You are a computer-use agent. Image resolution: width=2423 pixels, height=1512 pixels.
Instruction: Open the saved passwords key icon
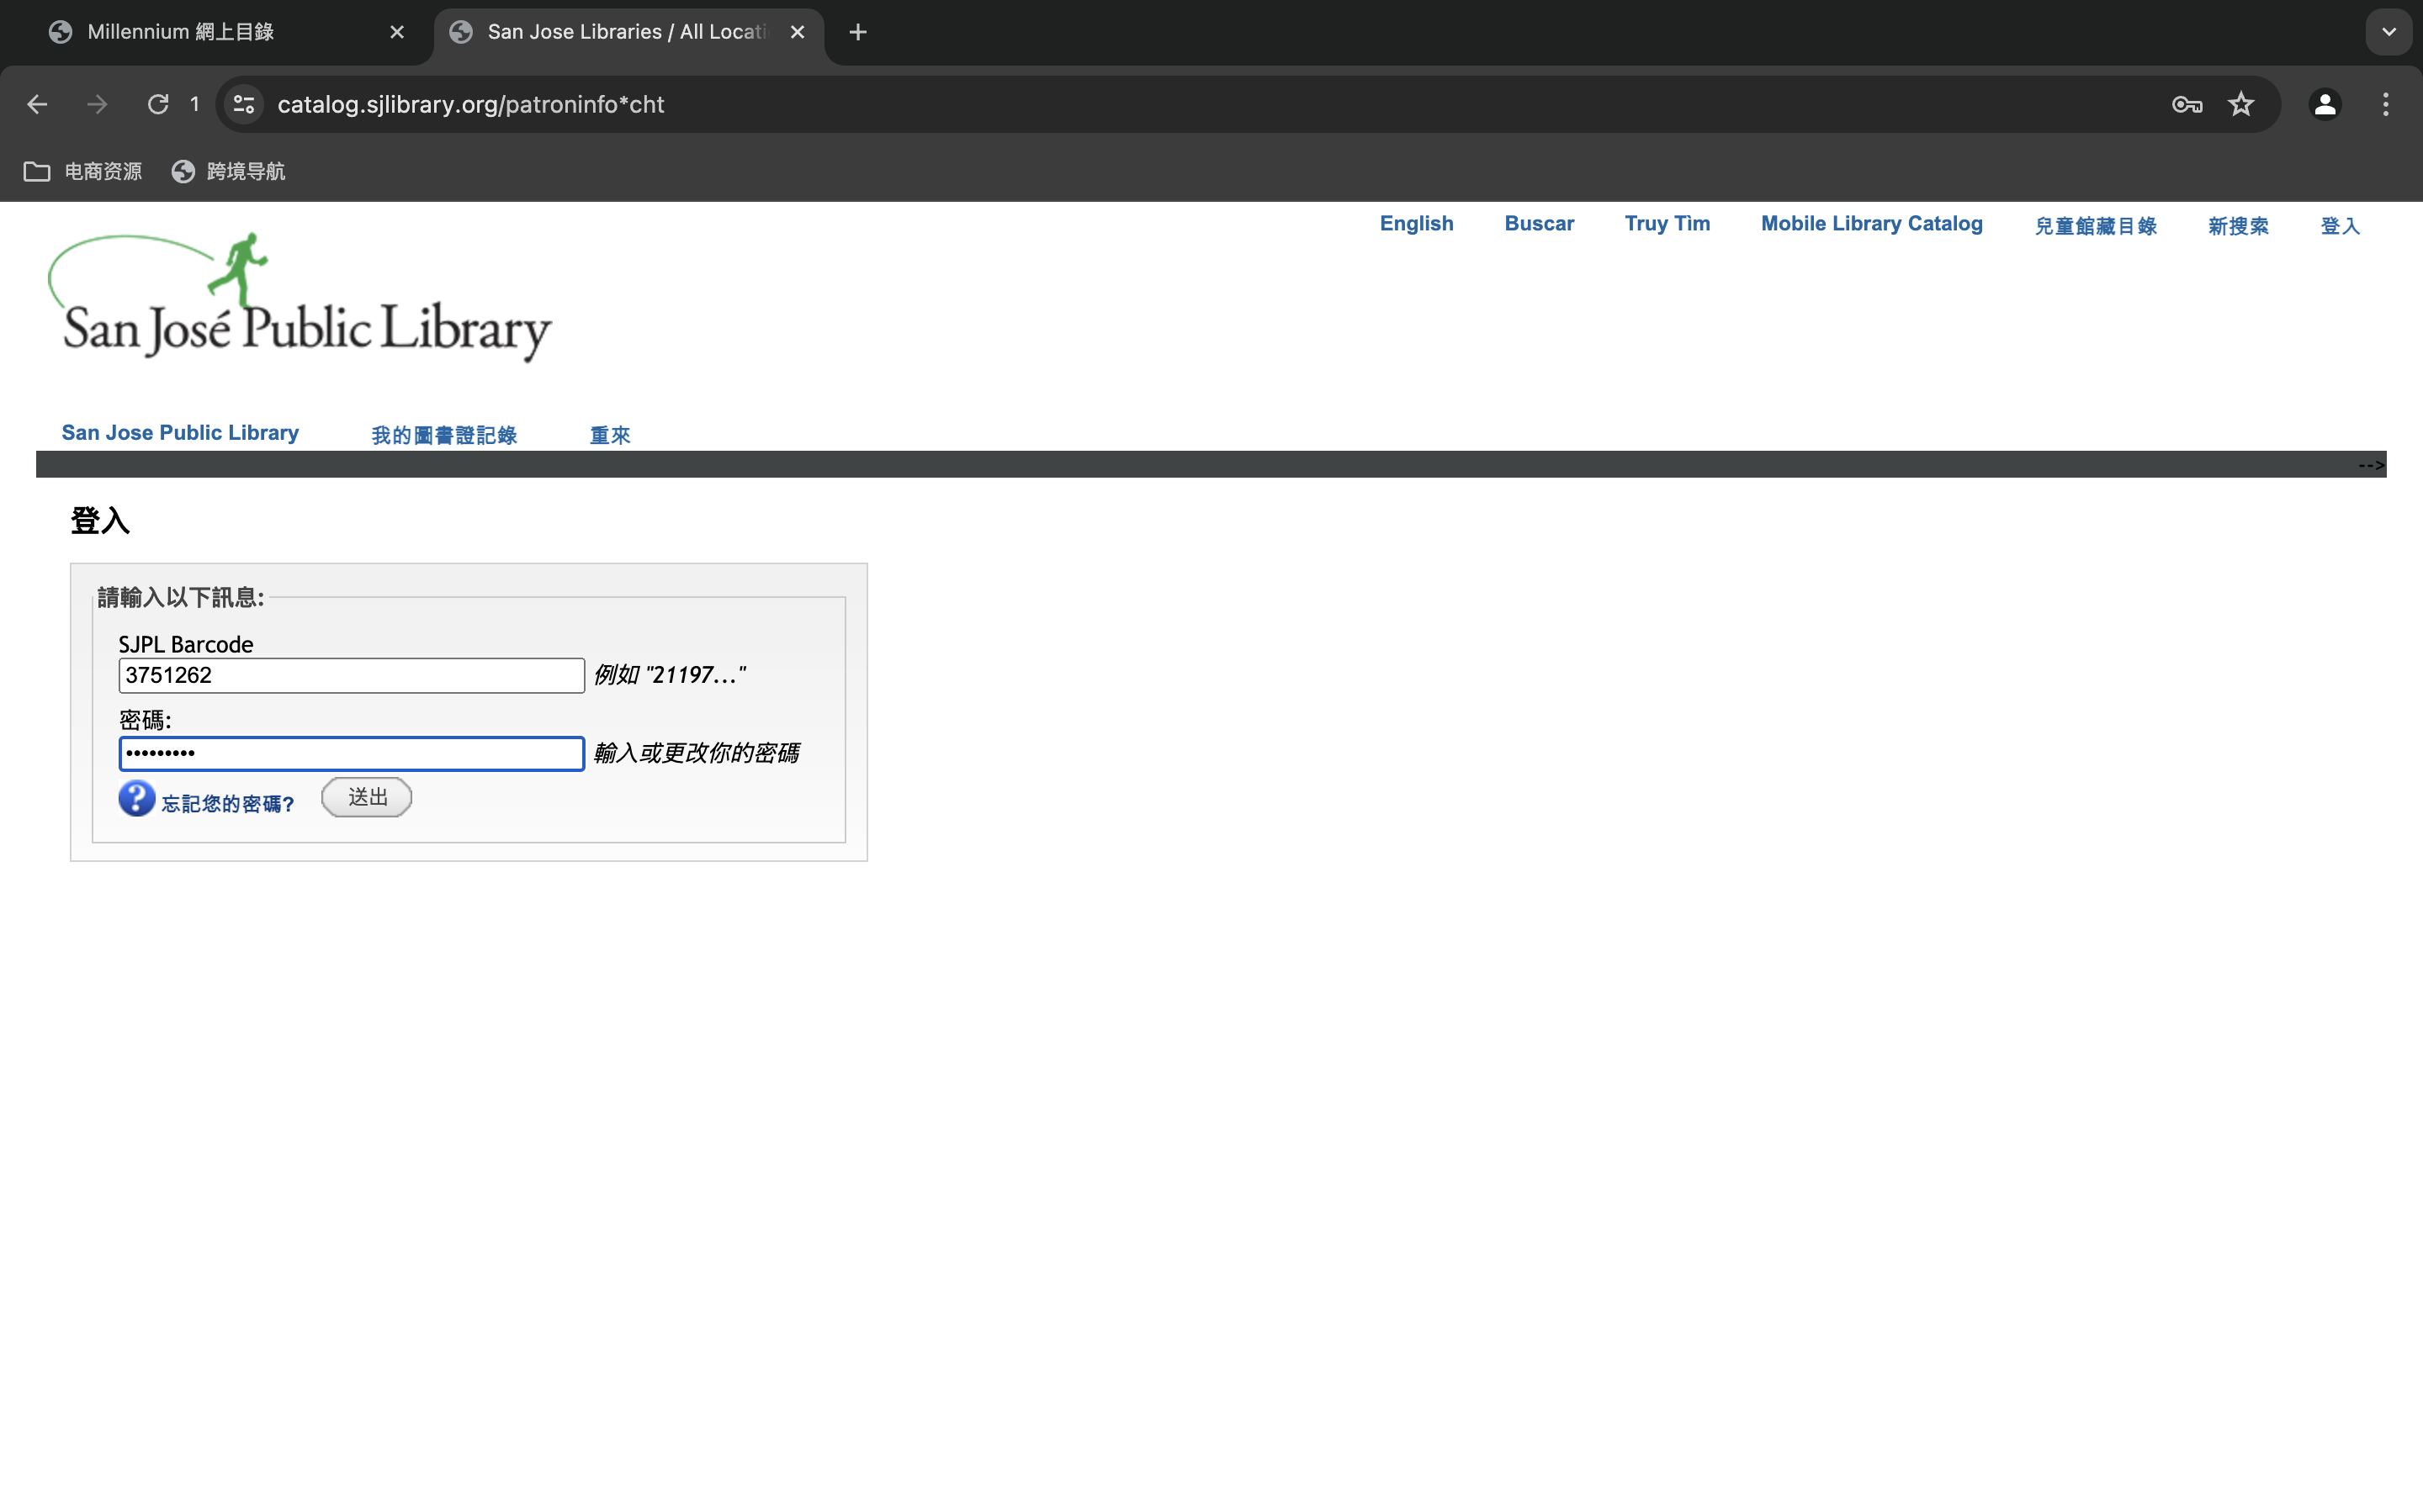pos(2187,104)
